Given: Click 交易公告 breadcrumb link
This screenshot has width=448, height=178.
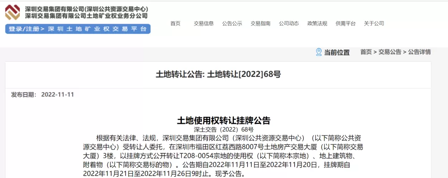Looking at the screenshot, I should tap(390, 52).
